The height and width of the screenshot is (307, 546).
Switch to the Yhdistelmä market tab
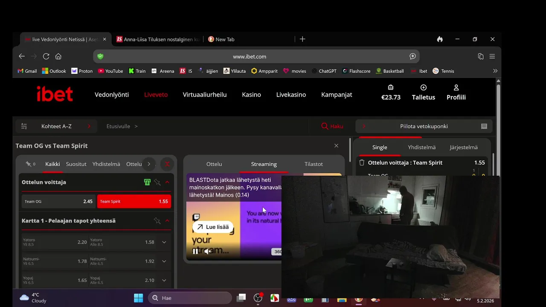point(106,164)
